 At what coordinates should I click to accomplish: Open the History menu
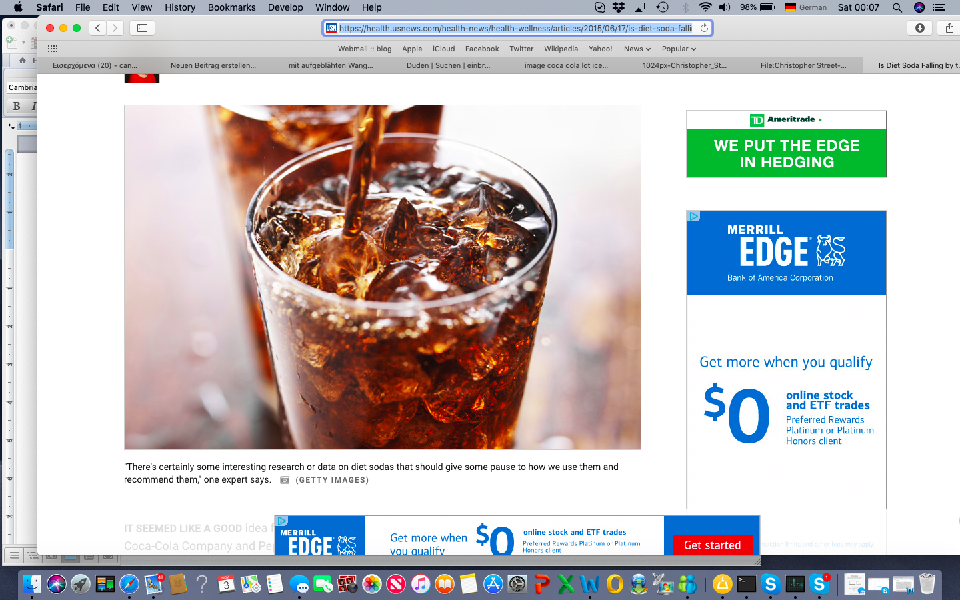tap(180, 7)
